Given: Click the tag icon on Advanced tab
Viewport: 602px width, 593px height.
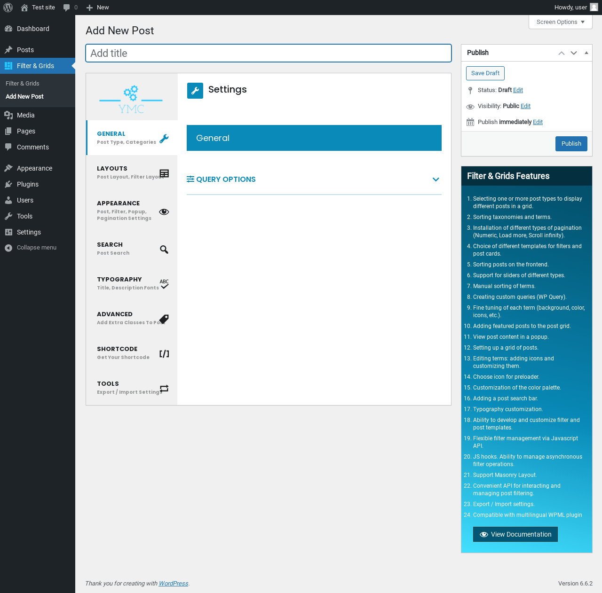Looking at the screenshot, I should coord(164,319).
